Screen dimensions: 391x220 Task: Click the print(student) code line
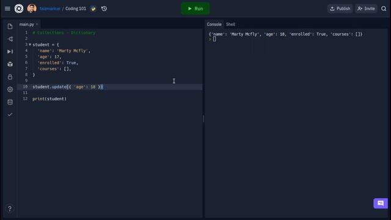click(49, 99)
